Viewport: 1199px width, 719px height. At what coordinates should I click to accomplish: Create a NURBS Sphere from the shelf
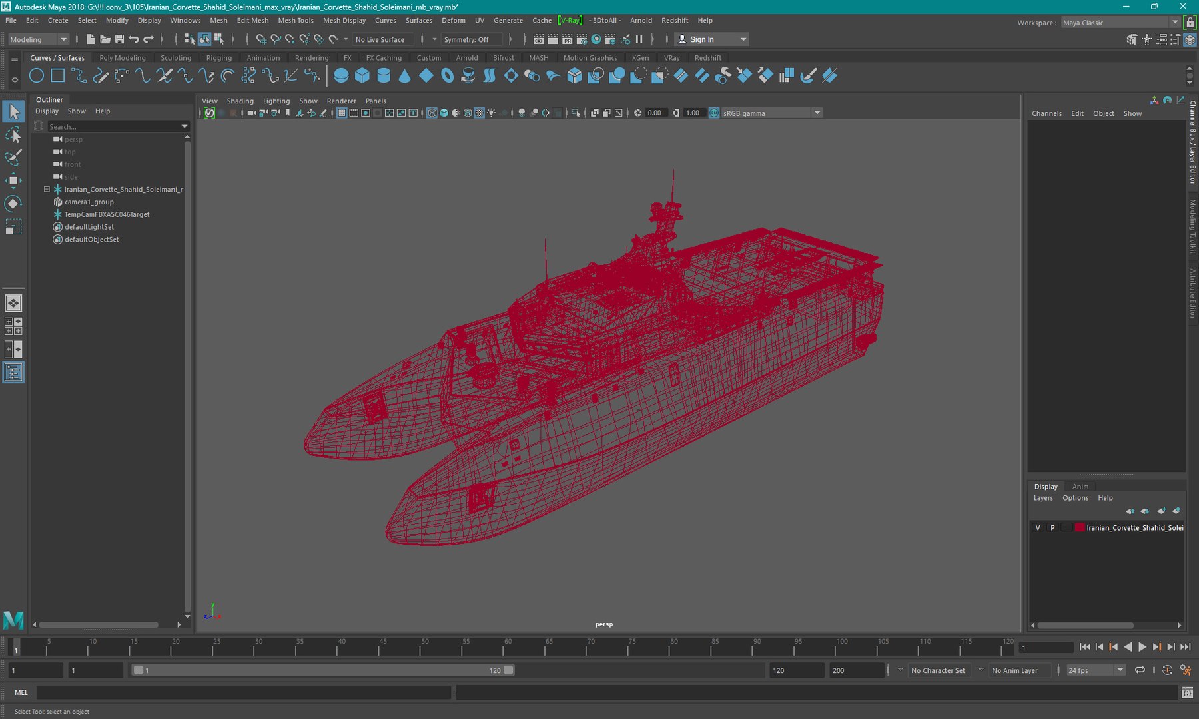click(341, 76)
